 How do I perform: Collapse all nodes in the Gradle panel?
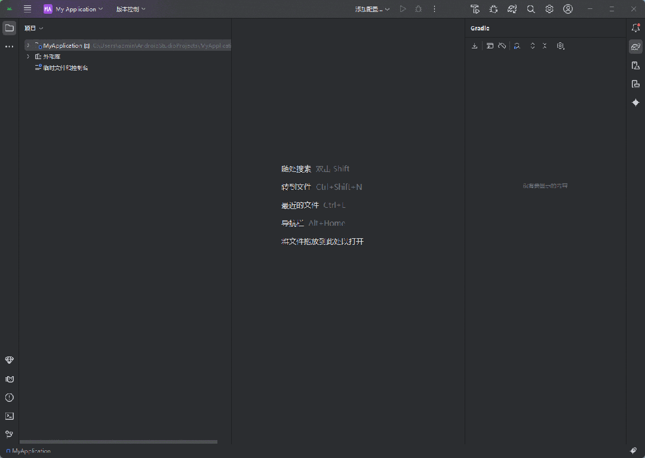pyautogui.click(x=545, y=46)
